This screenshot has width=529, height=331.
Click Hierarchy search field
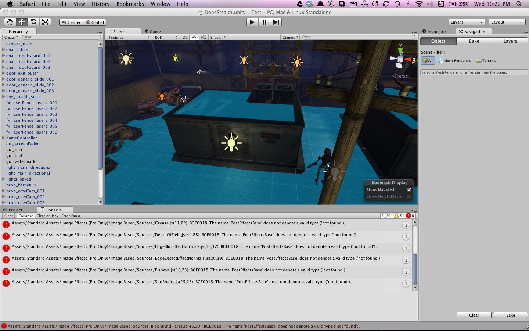click(61, 37)
